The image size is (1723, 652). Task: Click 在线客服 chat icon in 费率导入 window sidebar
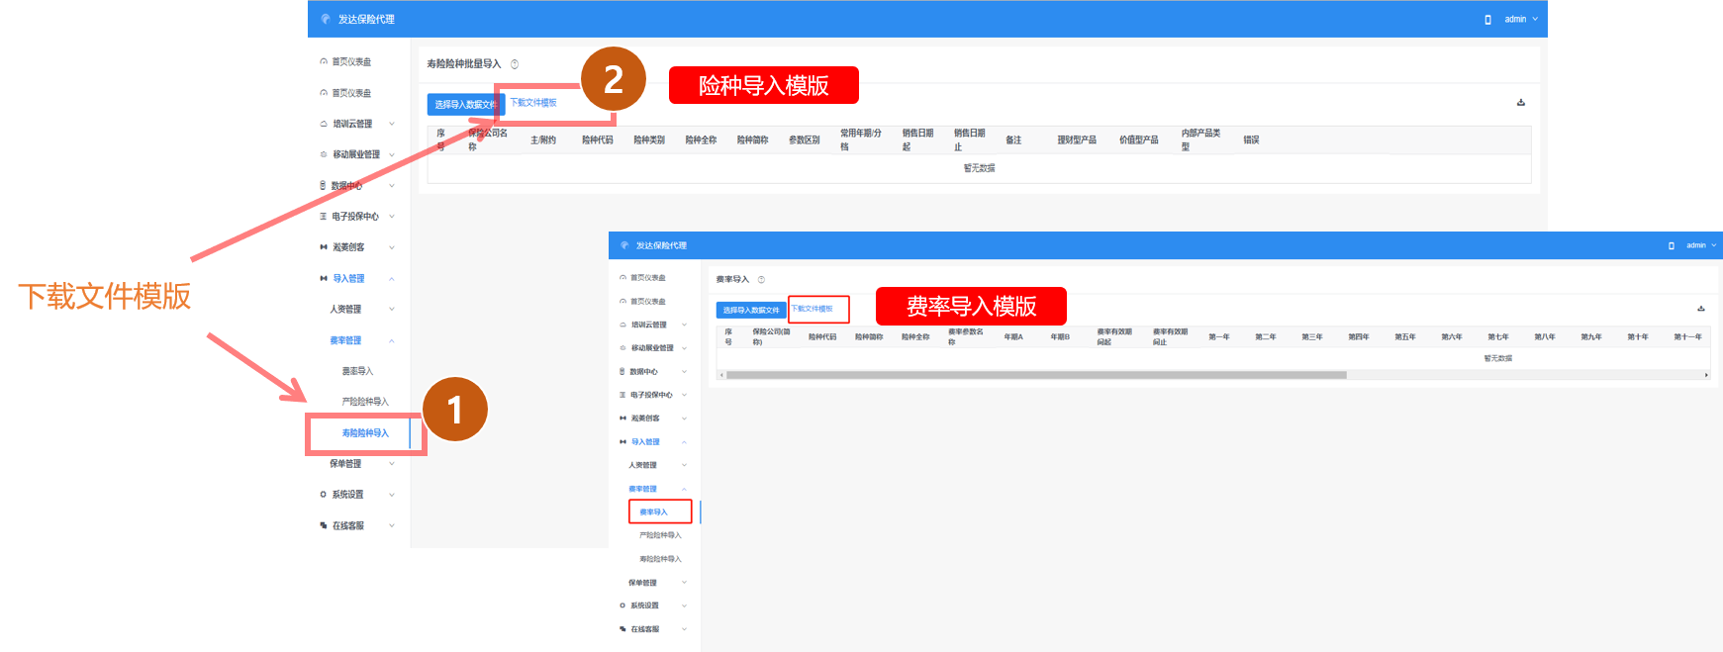tap(622, 629)
